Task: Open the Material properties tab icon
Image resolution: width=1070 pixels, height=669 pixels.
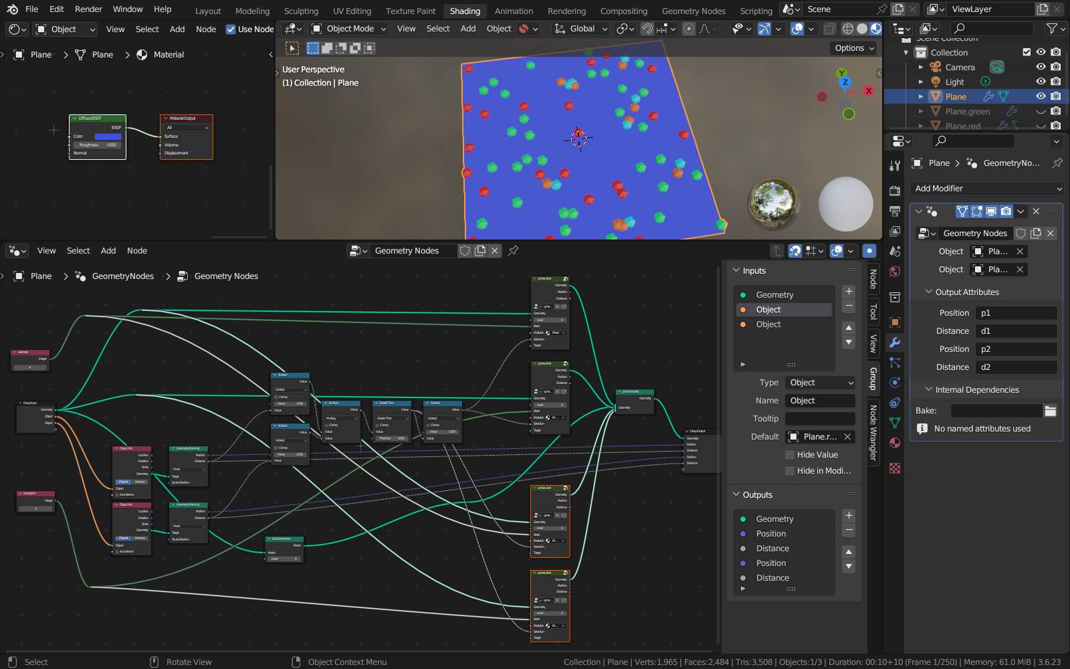Action: coord(895,443)
